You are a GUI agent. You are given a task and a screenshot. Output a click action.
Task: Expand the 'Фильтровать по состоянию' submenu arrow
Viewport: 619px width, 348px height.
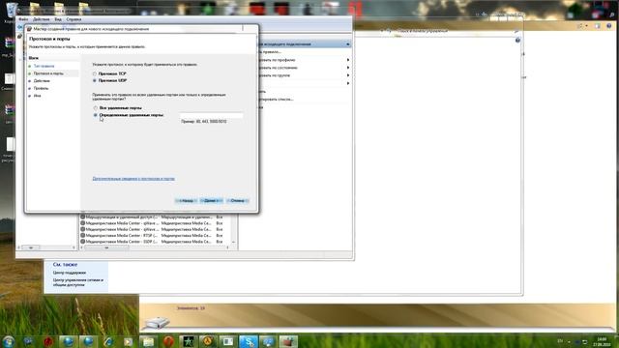(x=348, y=68)
